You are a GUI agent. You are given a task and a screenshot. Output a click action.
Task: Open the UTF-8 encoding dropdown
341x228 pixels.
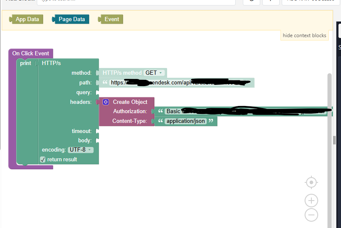[80, 149]
